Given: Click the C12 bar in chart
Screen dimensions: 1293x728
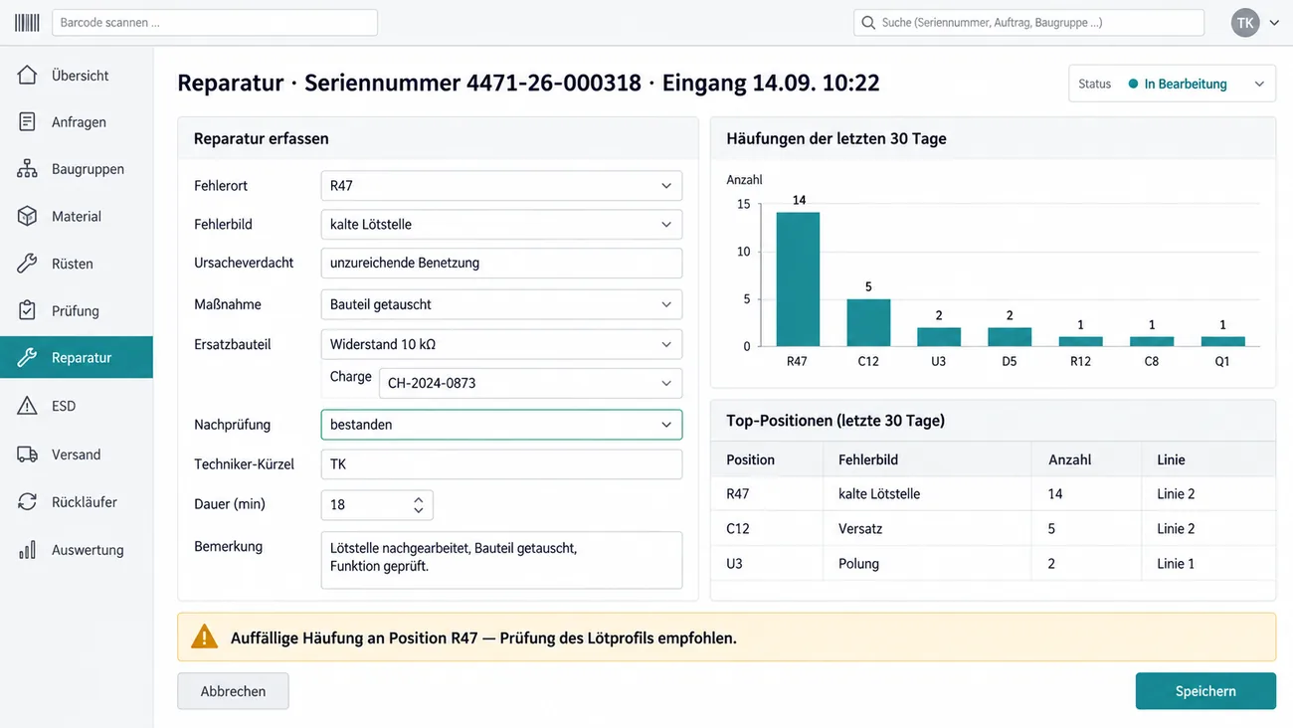Looking at the screenshot, I should (x=868, y=322).
